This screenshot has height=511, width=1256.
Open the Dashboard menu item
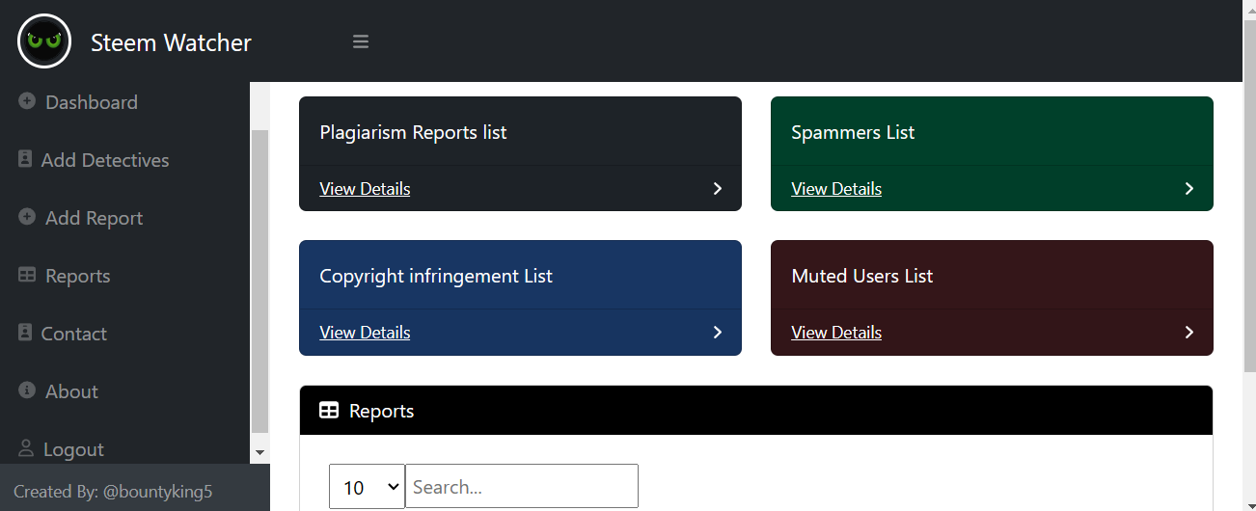pos(92,102)
